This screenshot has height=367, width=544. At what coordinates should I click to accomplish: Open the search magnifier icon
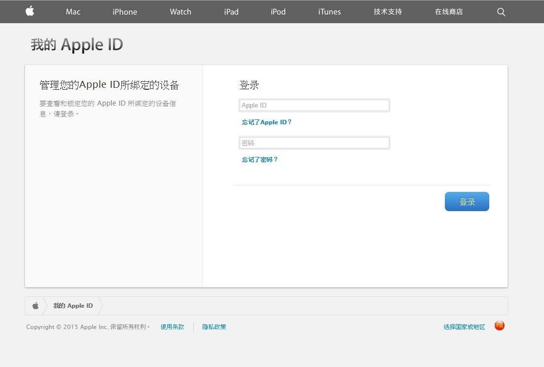tap(501, 12)
